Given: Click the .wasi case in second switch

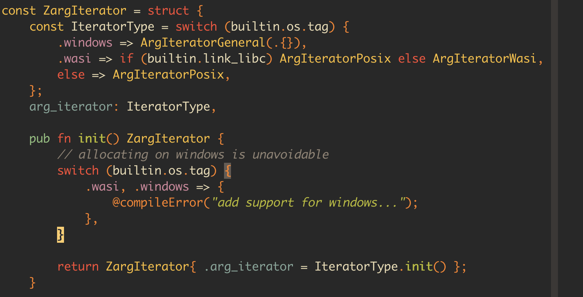Looking at the screenshot, I should (102, 187).
